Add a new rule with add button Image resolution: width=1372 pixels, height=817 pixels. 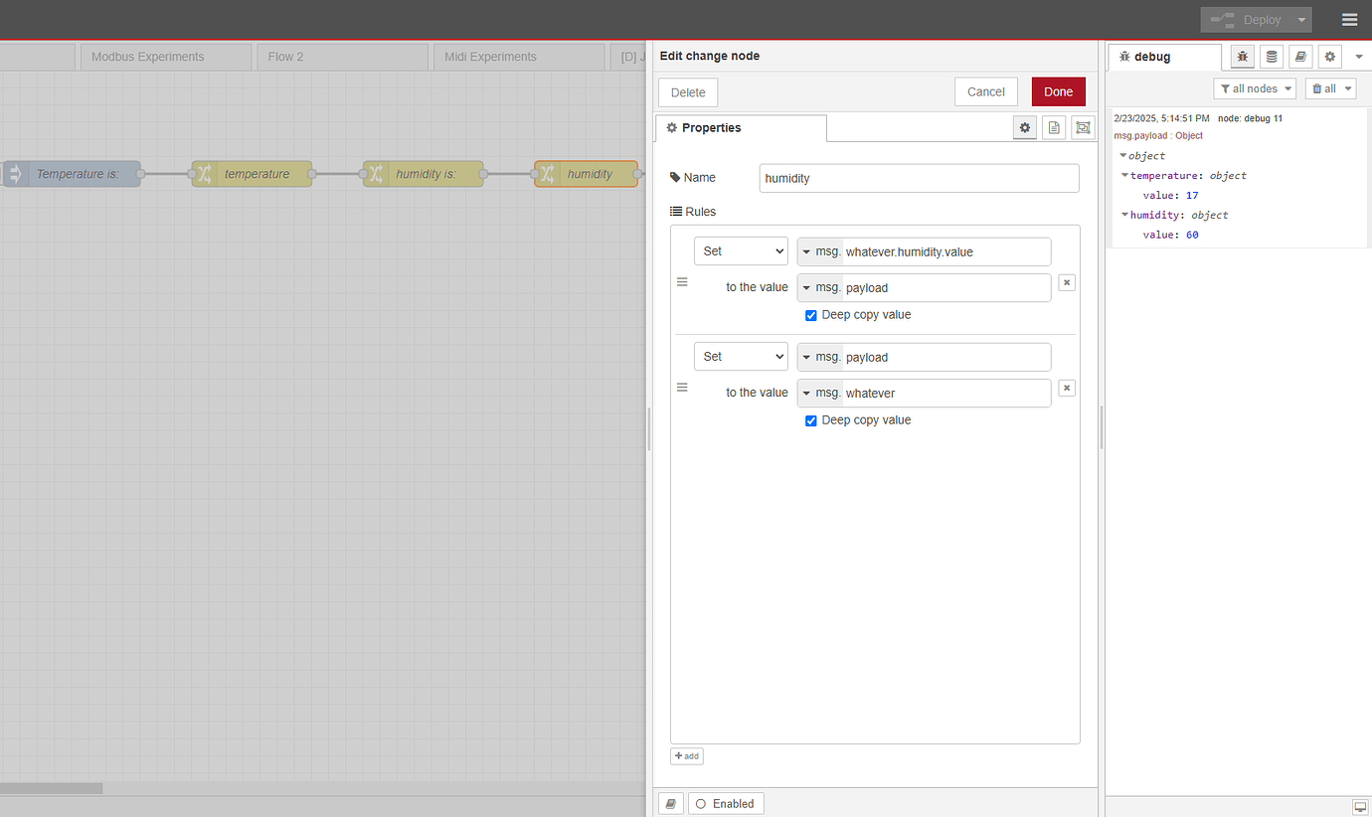pos(687,756)
